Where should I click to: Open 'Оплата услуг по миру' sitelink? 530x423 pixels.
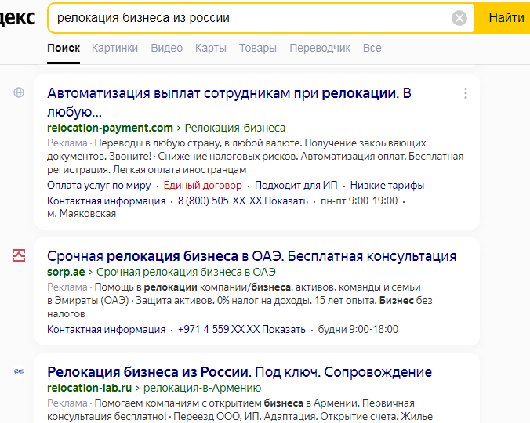[99, 186]
